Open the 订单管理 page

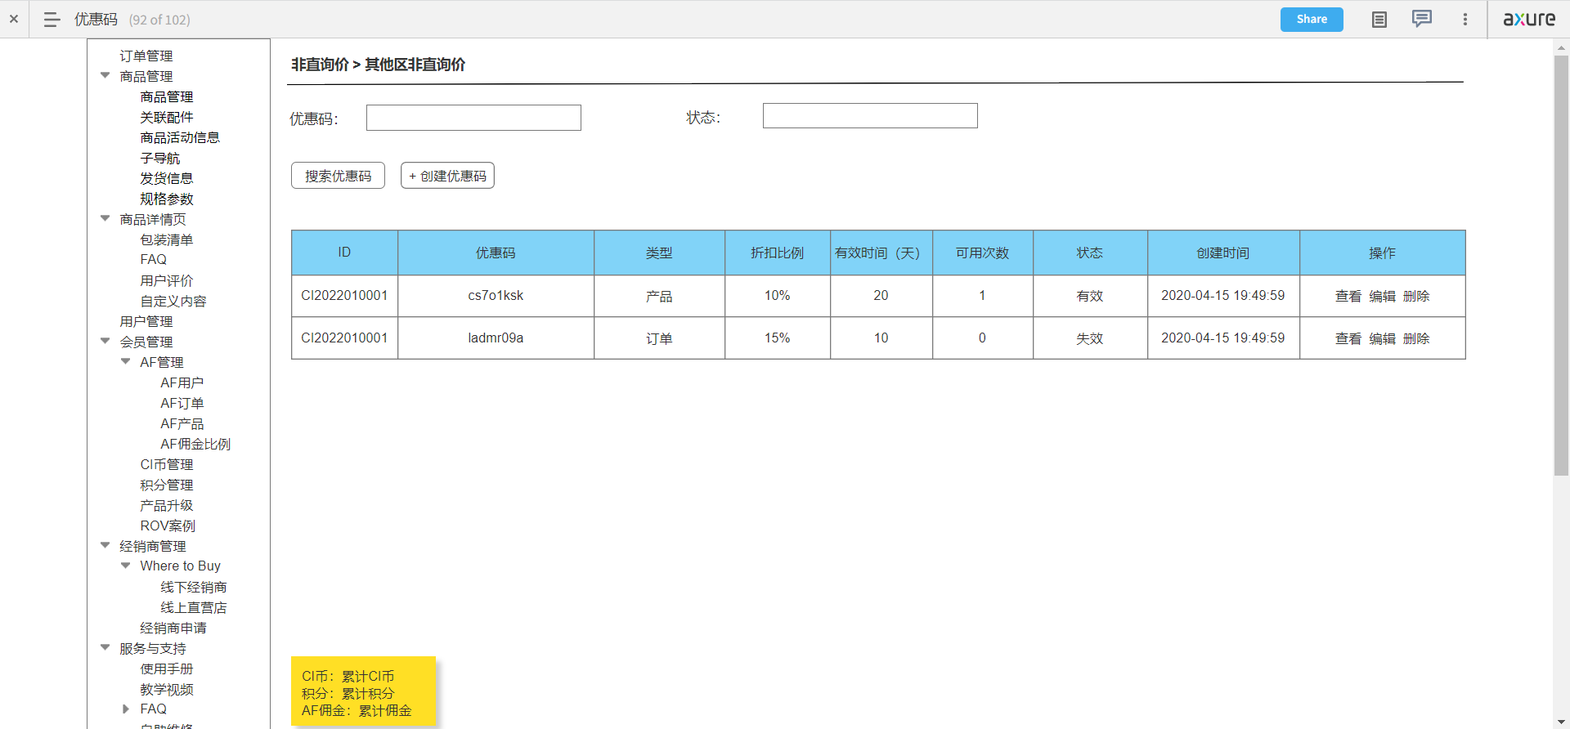pyautogui.click(x=146, y=56)
